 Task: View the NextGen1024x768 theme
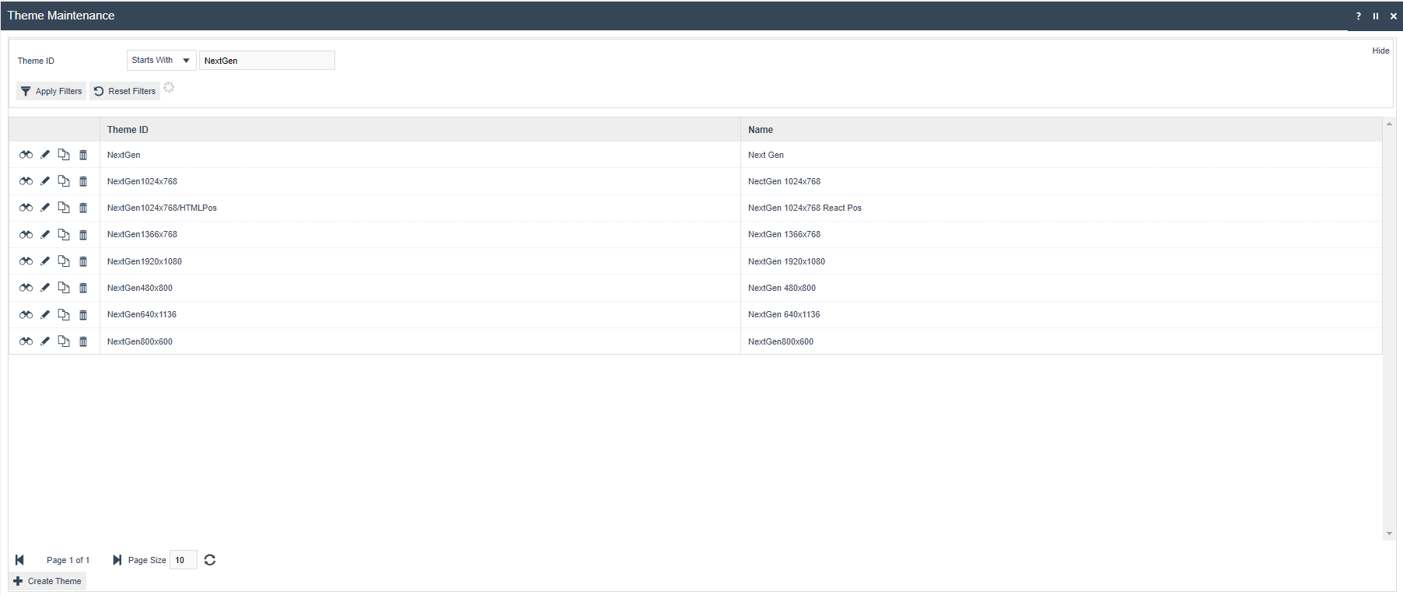(26, 181)
